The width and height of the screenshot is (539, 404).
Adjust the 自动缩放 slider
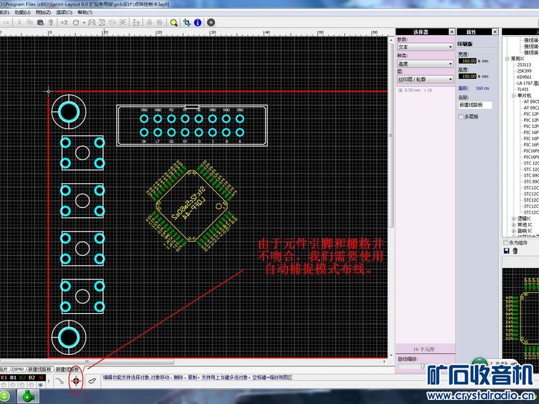click(x=422, y=366)
